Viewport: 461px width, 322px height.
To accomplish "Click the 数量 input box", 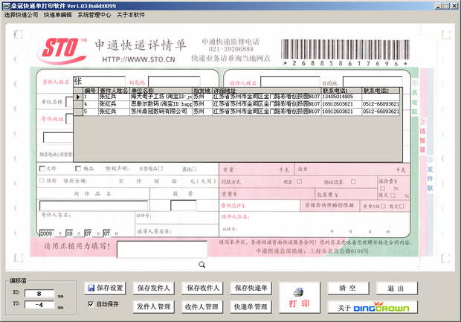I will pos(184,205).
